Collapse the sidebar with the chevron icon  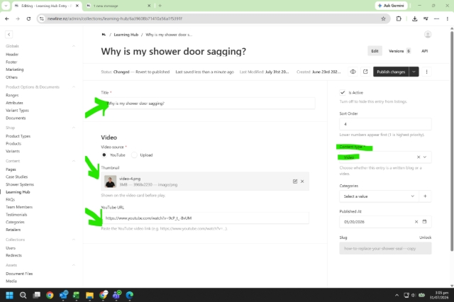(x=9, y=35)
